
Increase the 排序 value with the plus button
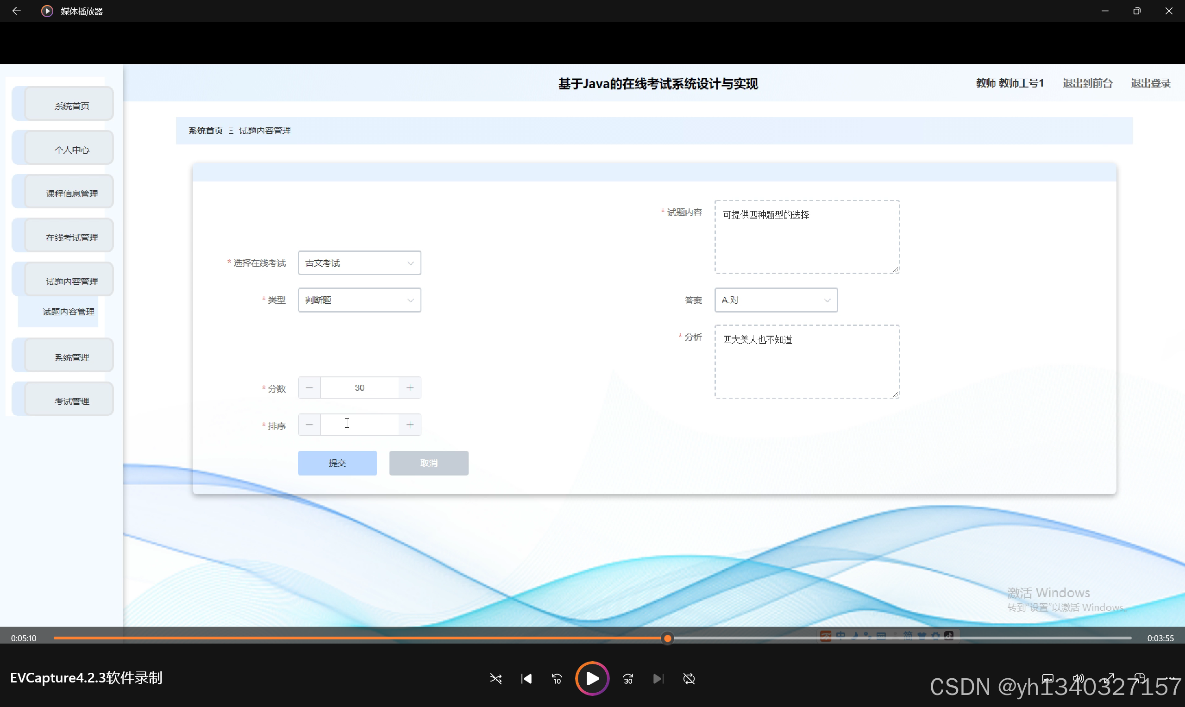410,425
